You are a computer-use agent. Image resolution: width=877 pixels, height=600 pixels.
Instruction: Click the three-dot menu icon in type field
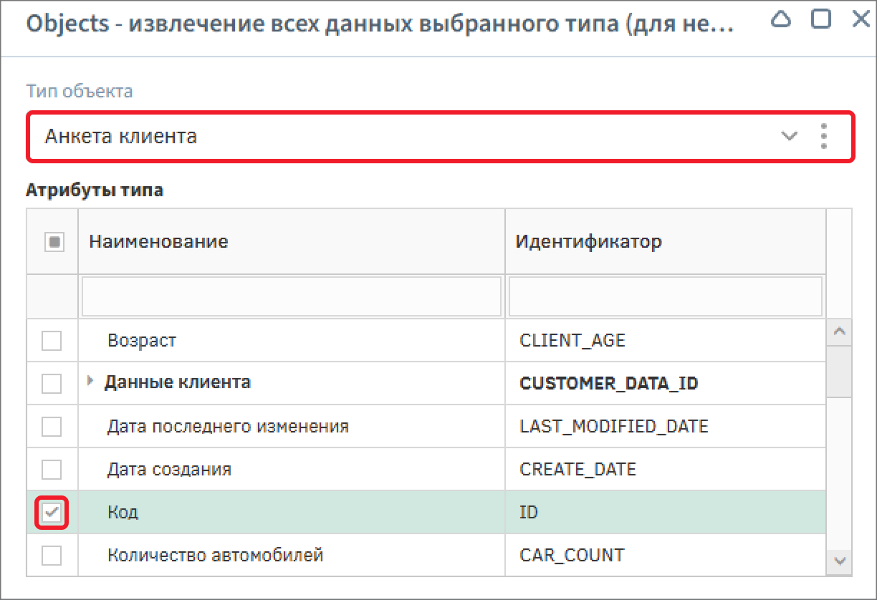[x=824, y=136]
